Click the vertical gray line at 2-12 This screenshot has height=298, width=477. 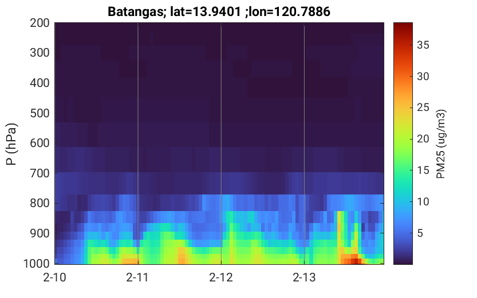(x=221, y=143)
